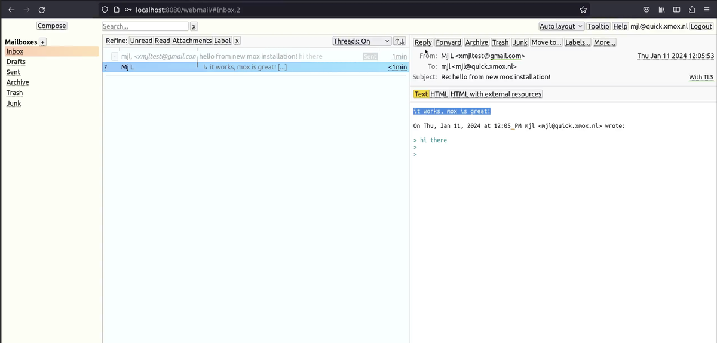Reload the page with refresh icon

pos(42,10)
